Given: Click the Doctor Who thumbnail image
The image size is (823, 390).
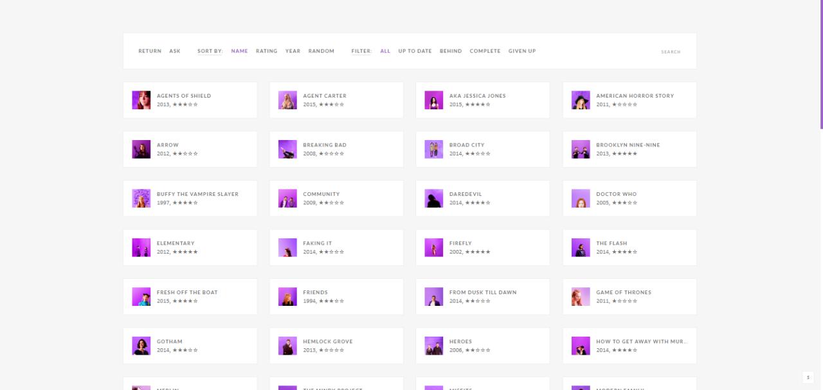Looking at the screenshot, I should coord(581,199).
